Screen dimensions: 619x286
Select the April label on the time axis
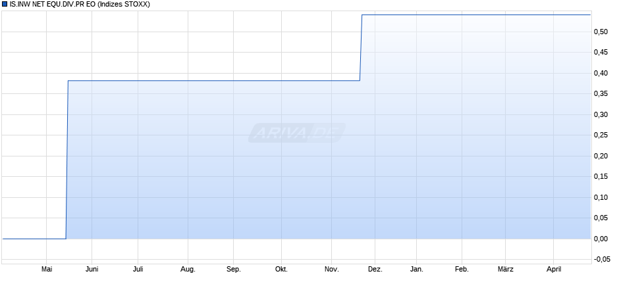(x=553, y=270)
